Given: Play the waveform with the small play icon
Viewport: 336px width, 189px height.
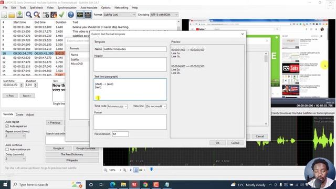Looking at the screenshot, I should tap(131, 170).
